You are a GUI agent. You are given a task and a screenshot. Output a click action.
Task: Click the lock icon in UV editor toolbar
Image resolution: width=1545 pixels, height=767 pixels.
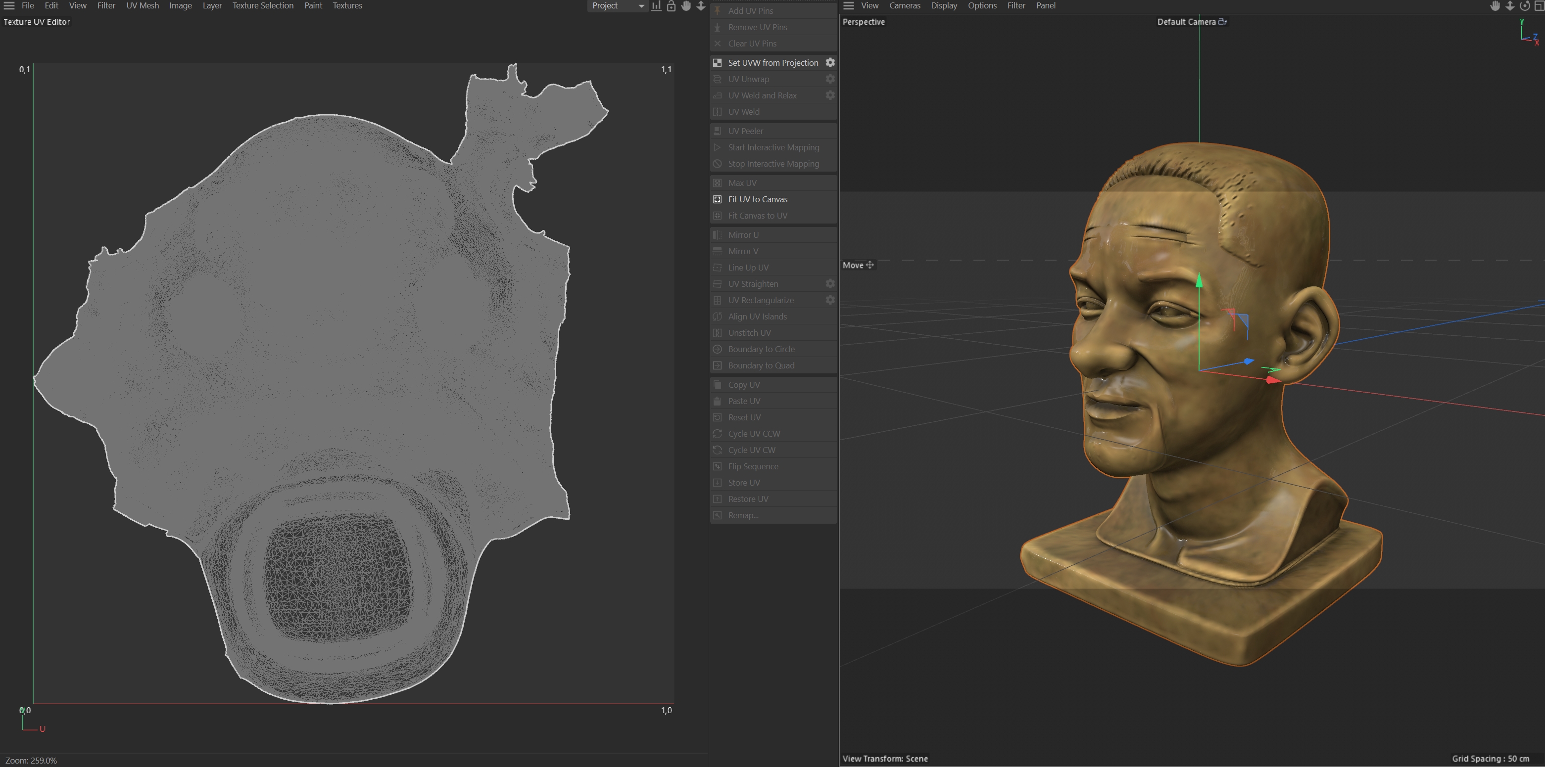(671, 6)
